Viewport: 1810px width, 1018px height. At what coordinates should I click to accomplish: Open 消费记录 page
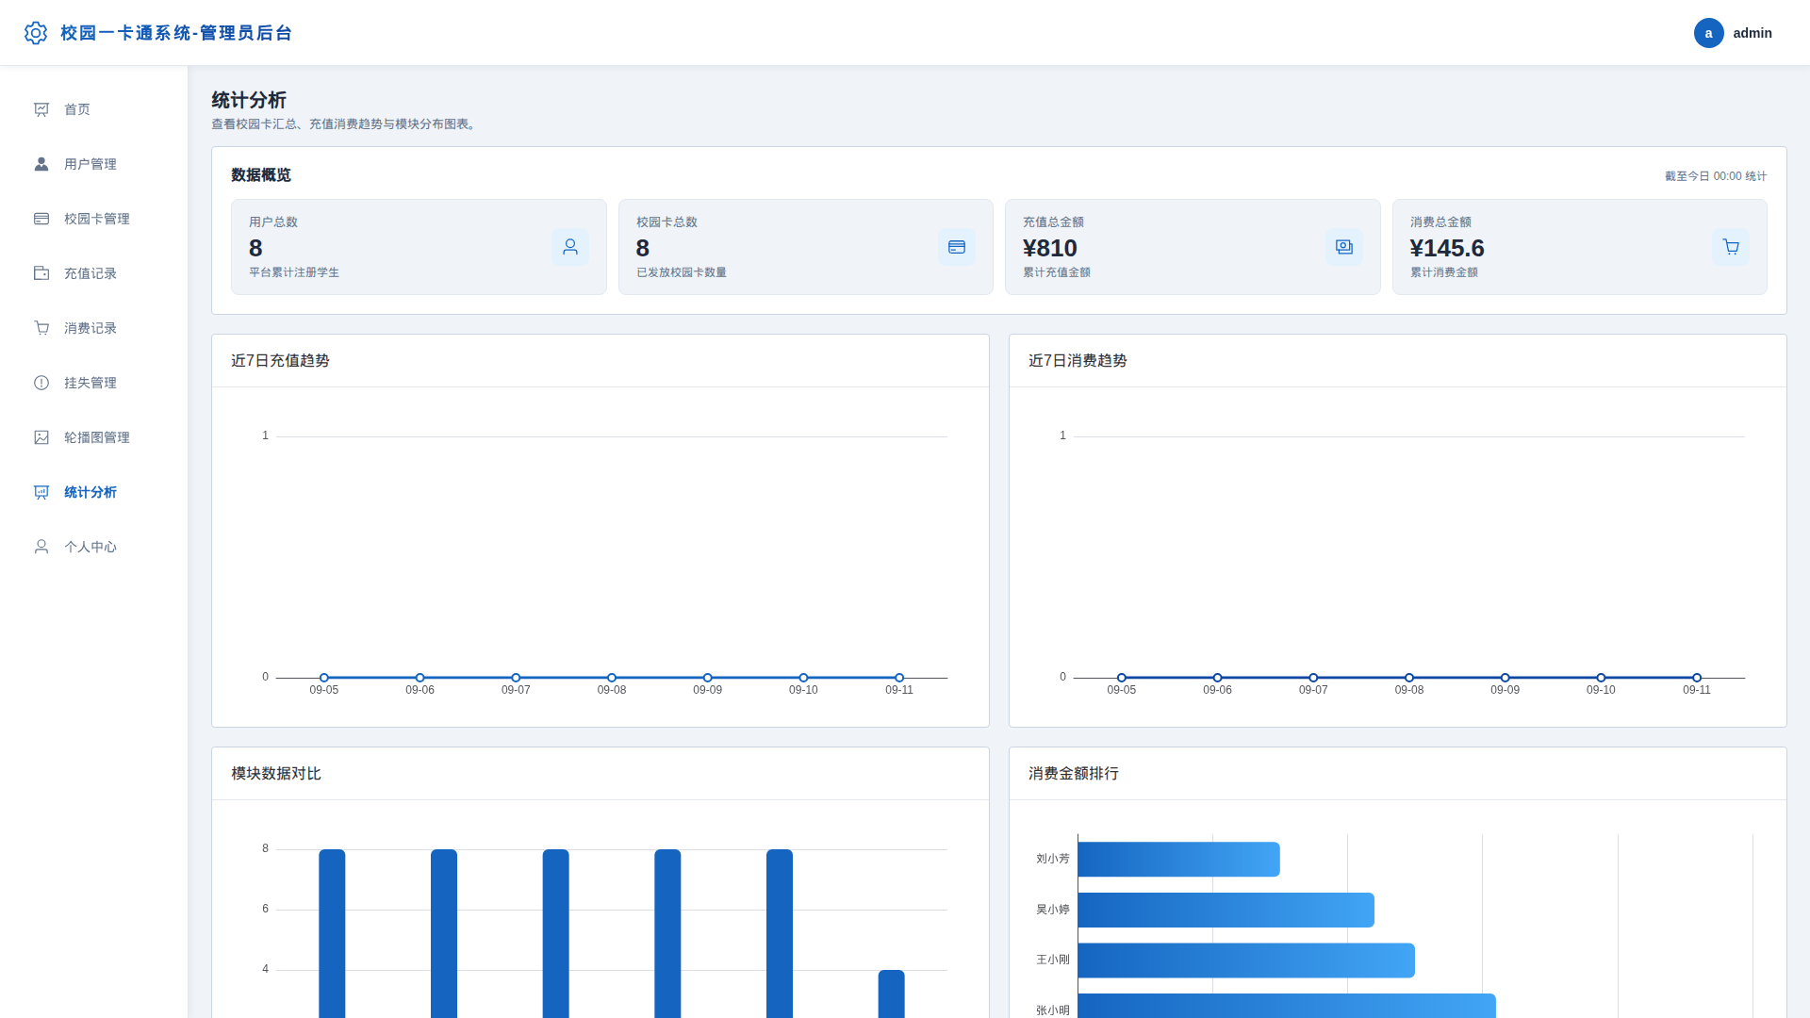pyautogui.click(x=94, y=328)
